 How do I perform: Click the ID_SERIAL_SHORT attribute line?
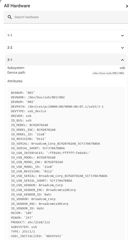[38, 148]
